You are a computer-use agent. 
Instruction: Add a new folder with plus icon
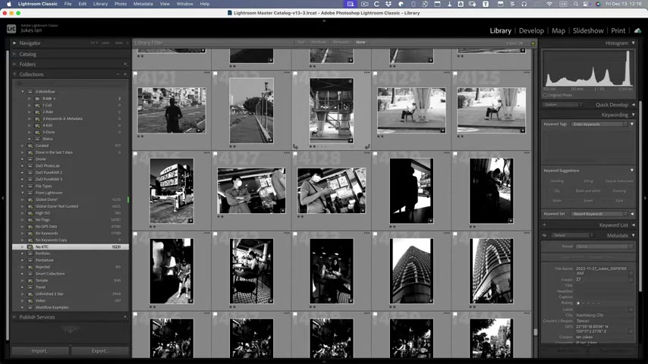124,64
